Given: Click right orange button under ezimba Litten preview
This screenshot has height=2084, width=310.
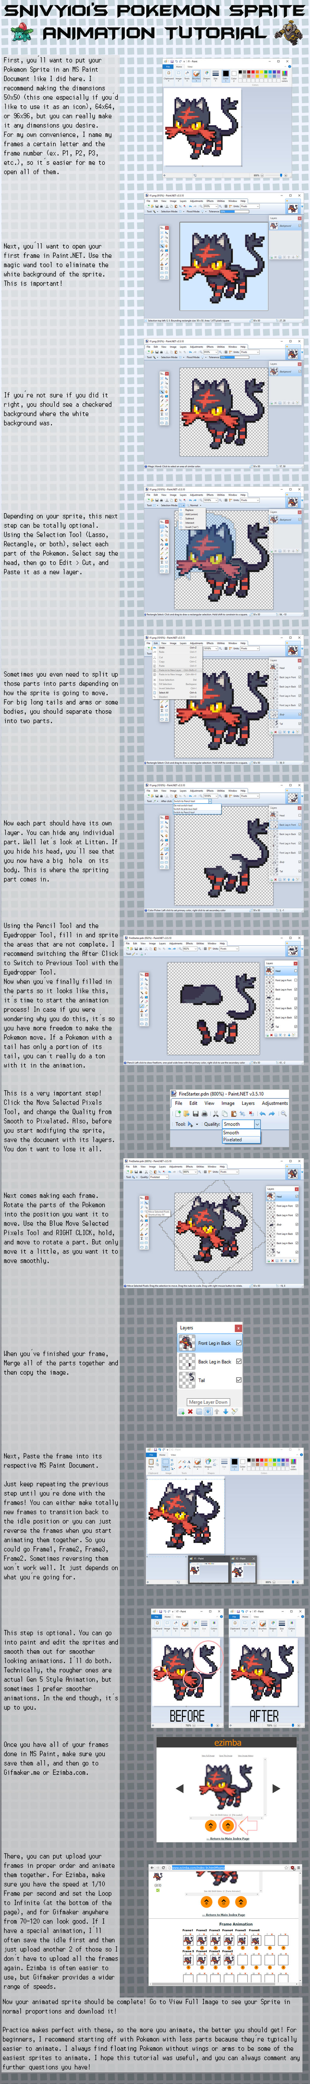Looking at the screenshot, I should click(x=228, y=1825).
